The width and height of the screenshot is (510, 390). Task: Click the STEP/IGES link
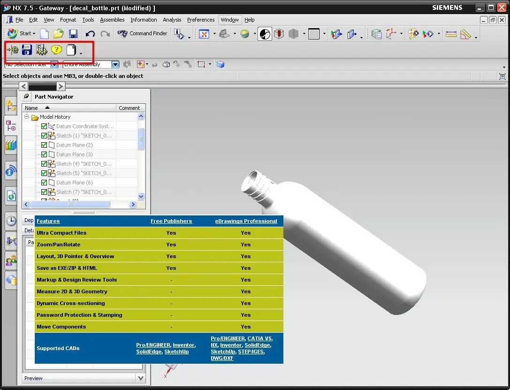point(251,352)
